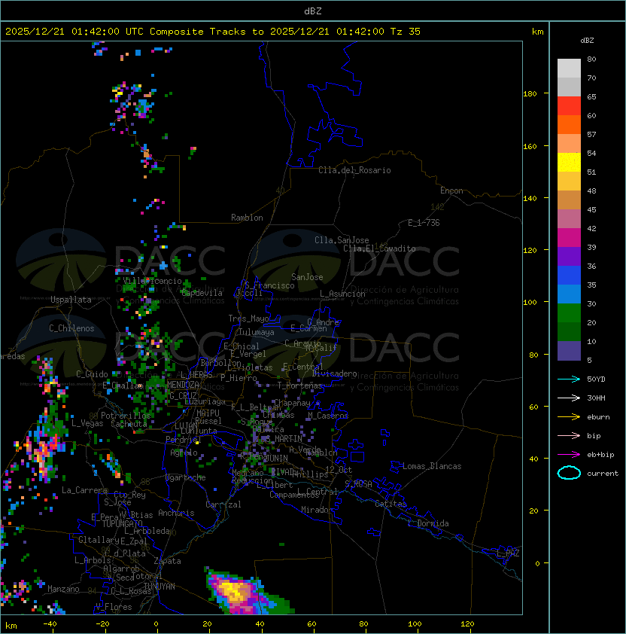Click the 'LUJAN' map label
The image size is (626, 634).
(186, 427)
